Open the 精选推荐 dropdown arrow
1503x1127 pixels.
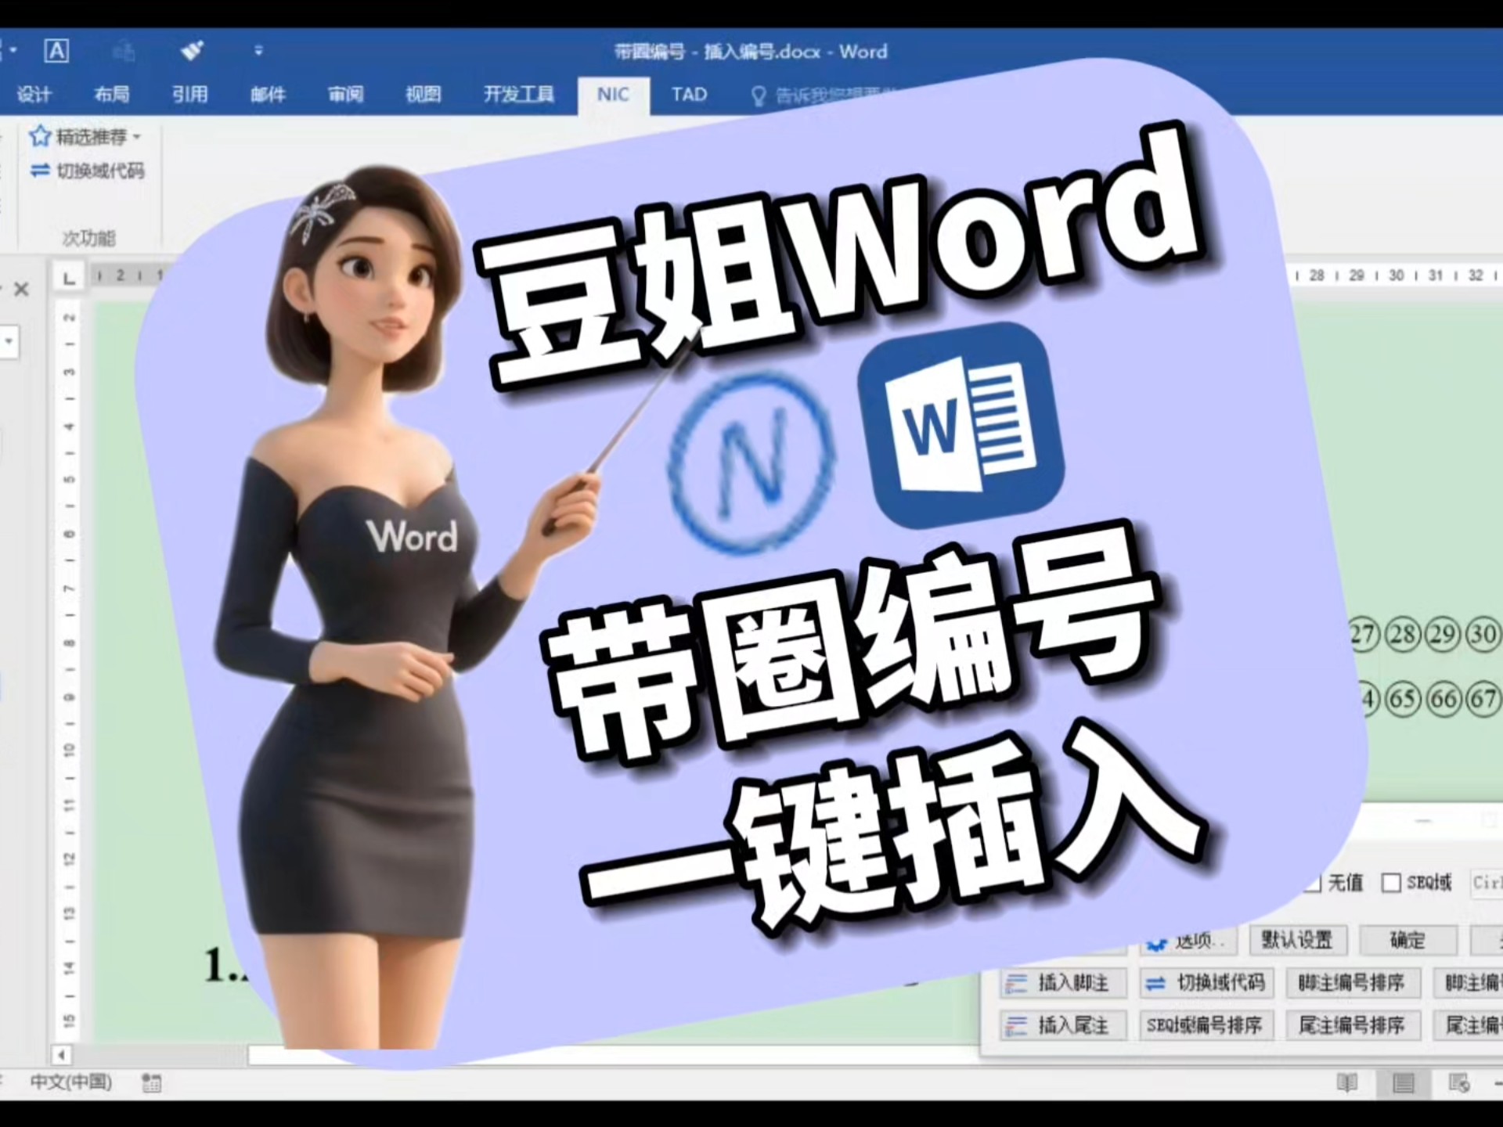click(135, 135)
